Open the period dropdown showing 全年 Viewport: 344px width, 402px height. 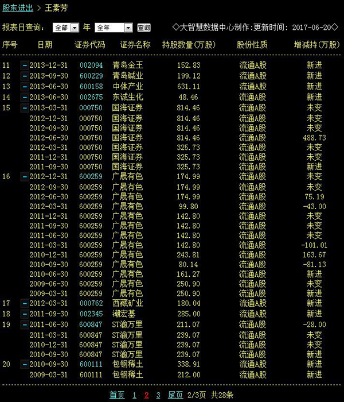(x=114, y=28)
